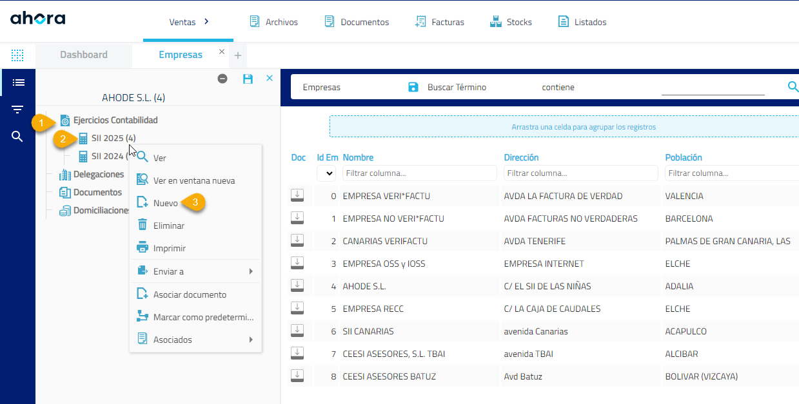Choose Ver in the context menu
The width and height of the screenshot is (799, 404).
pos(195,158)
